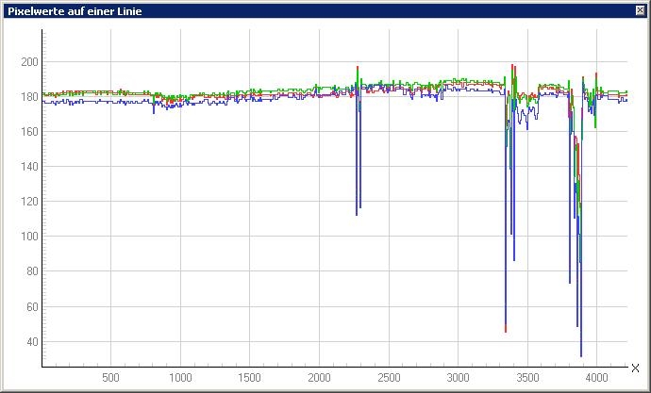The image size is (651, 393).
Task: Click the 1000 tick label on horizontal axis
Action: [x=180, y=378]
